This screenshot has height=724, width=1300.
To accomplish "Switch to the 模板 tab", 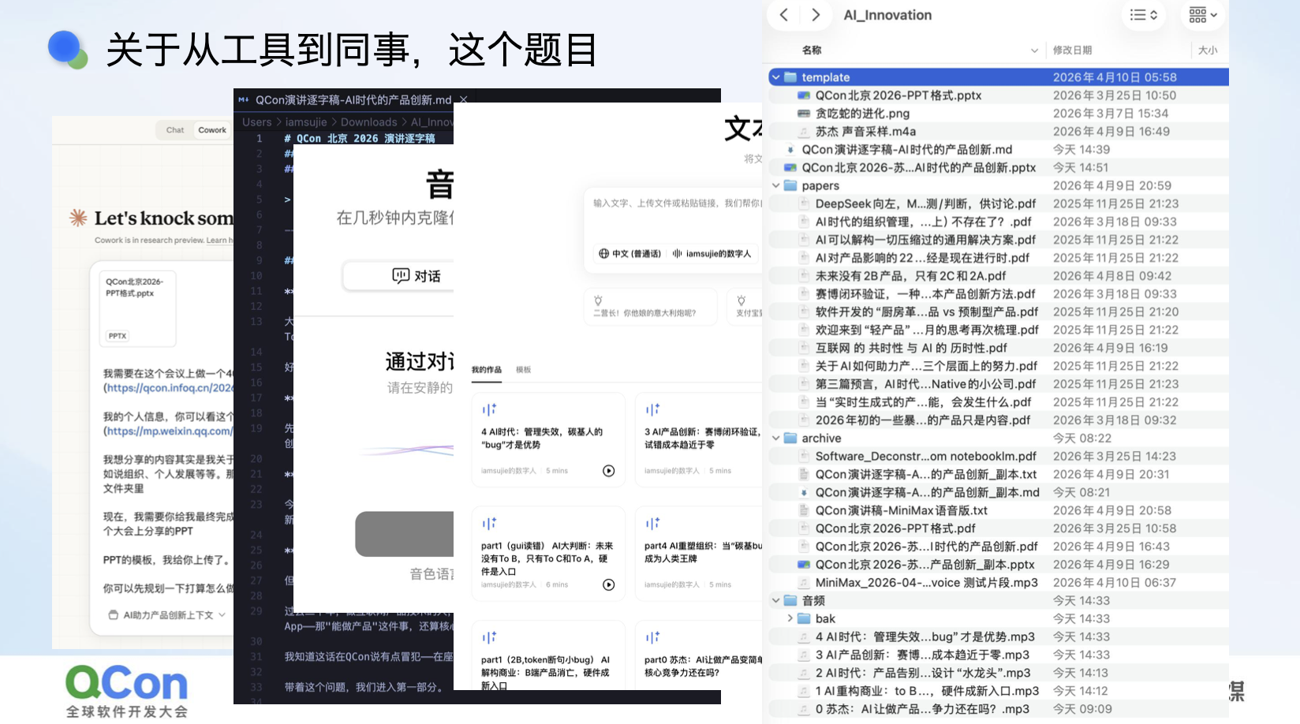I will pos(524,370).
